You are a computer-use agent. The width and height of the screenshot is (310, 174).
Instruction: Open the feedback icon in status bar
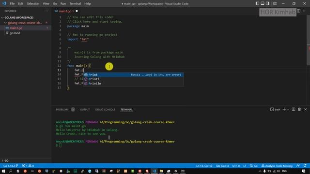(298, 166)
